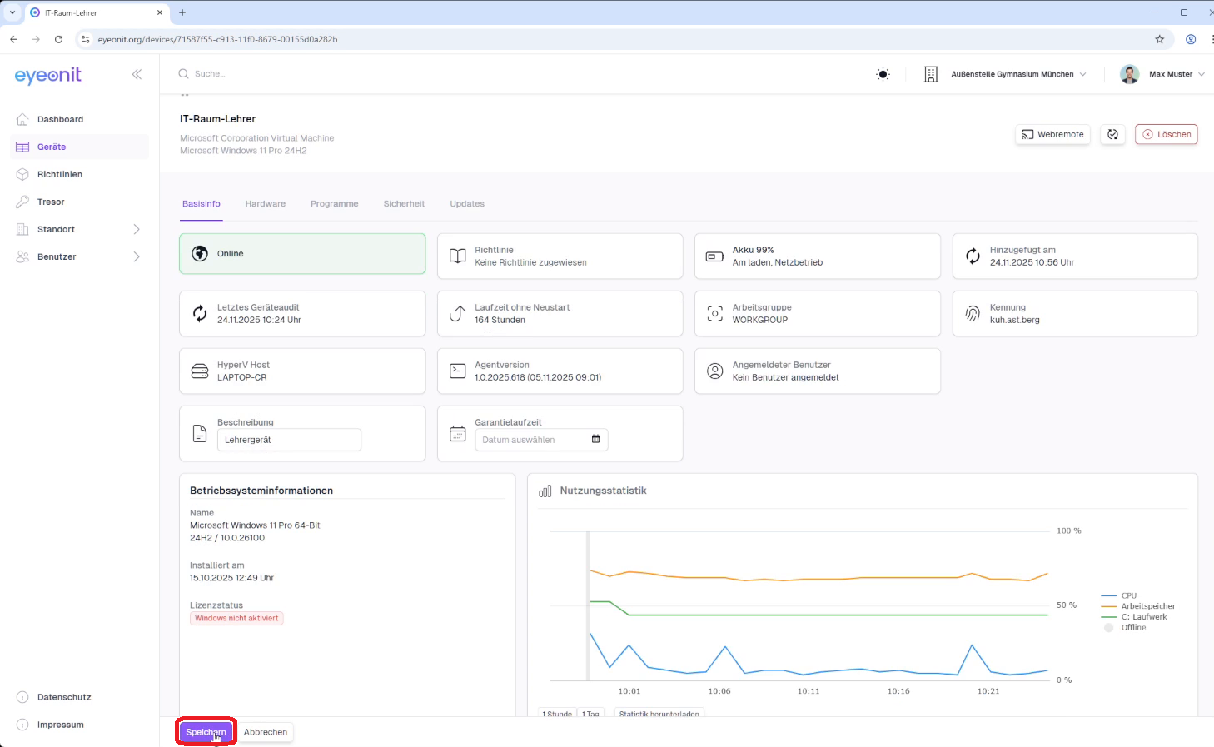This screenshot has width=1214, height=747.
Task: Click the Dashboard home icon
Action: 22,119
